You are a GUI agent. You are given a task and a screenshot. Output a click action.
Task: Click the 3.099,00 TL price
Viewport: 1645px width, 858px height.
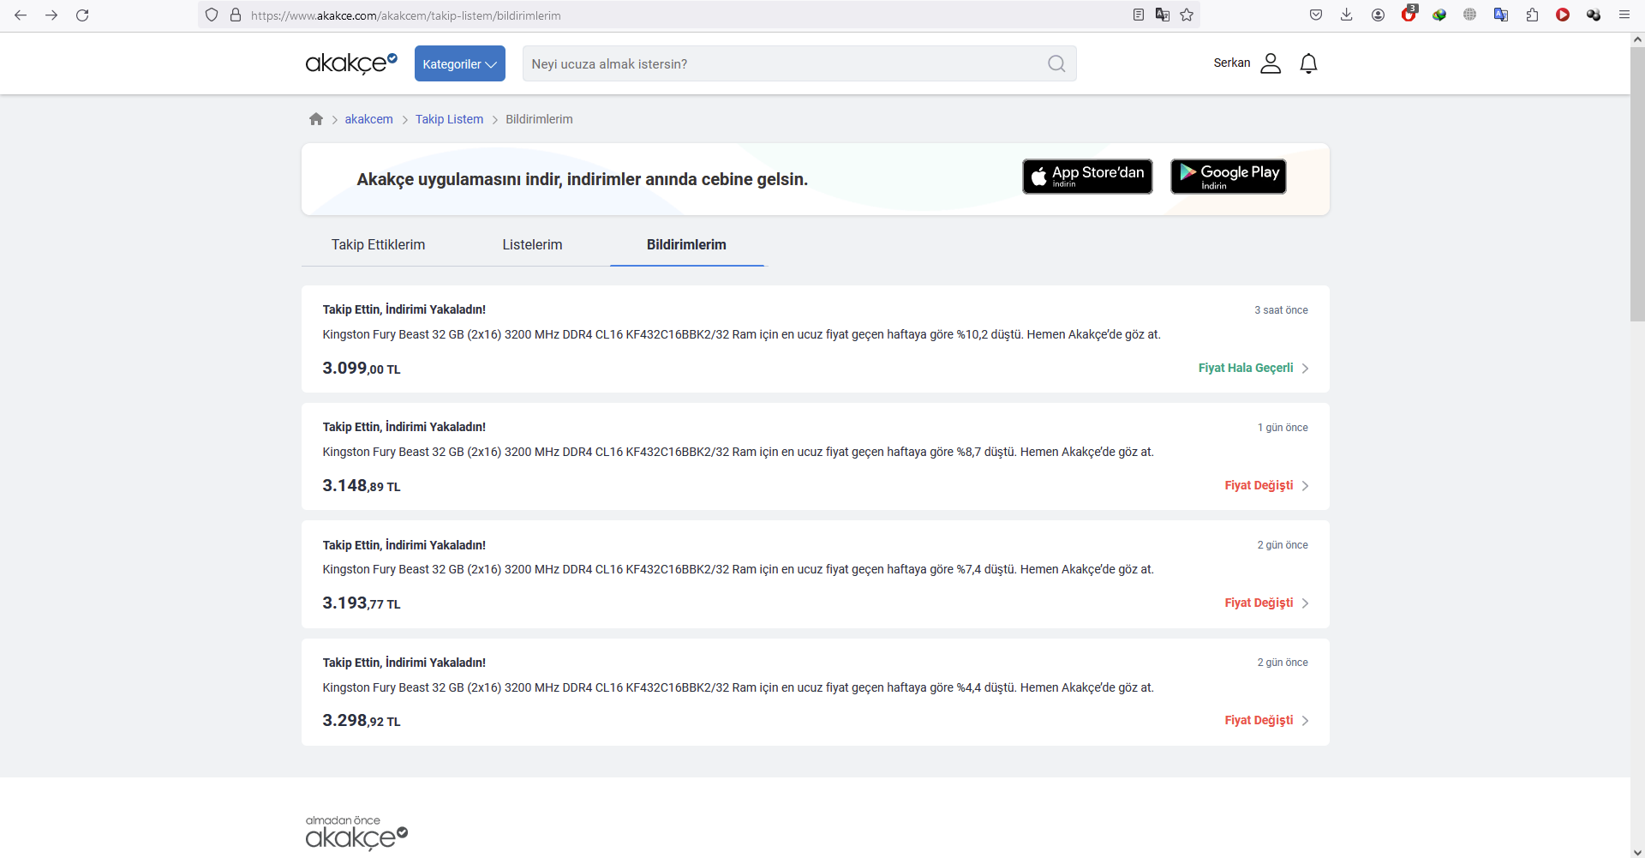362,369
